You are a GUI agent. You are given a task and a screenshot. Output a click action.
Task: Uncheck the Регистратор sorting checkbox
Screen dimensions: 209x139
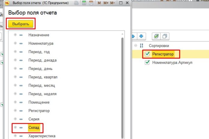coord(147,54)
